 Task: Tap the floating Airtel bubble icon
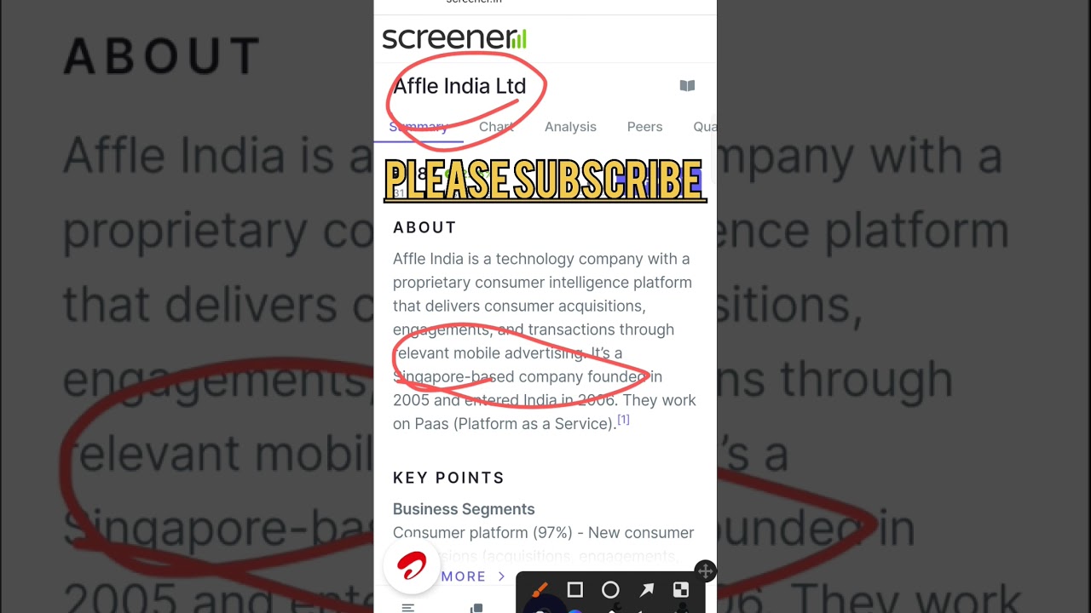[412, 566]
